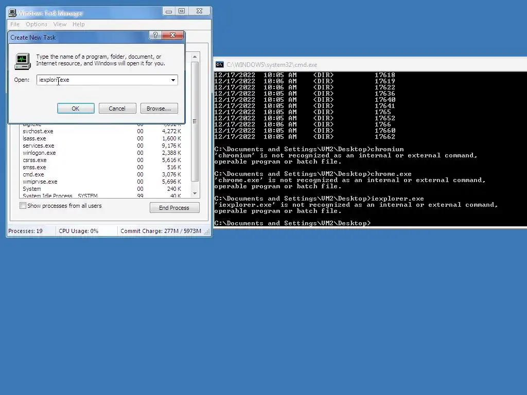Select cmd.exe process row

coord(102,174)
